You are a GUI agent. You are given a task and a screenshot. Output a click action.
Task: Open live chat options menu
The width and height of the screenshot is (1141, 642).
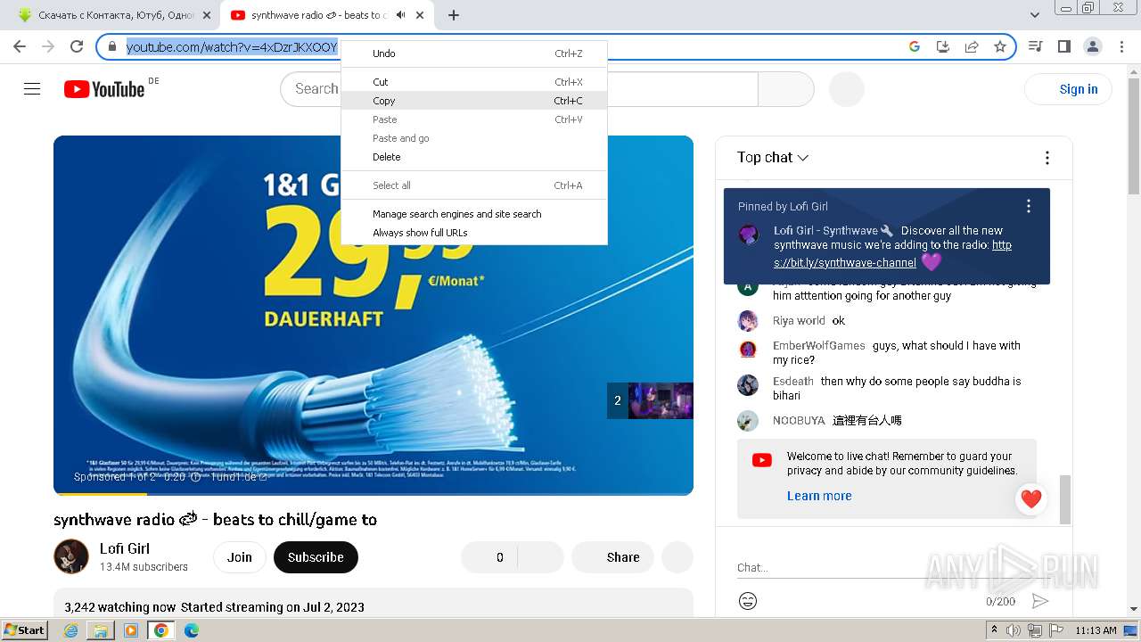[1047, 158]
